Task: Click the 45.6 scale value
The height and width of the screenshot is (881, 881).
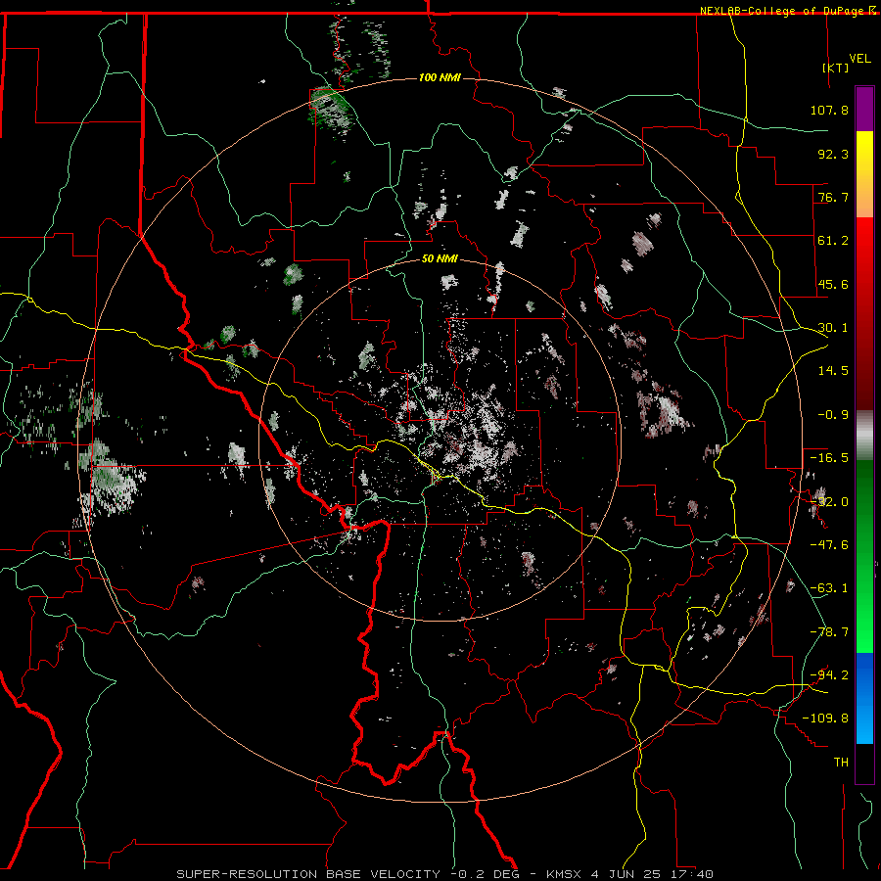Action: 833,284
